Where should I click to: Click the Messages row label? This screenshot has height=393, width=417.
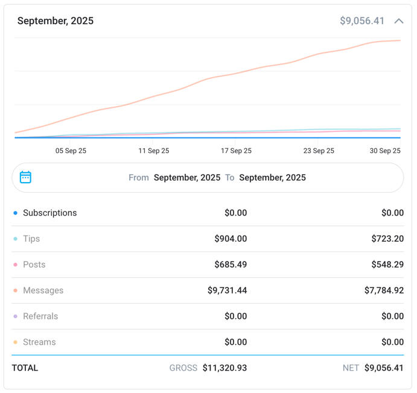point(43,291)
